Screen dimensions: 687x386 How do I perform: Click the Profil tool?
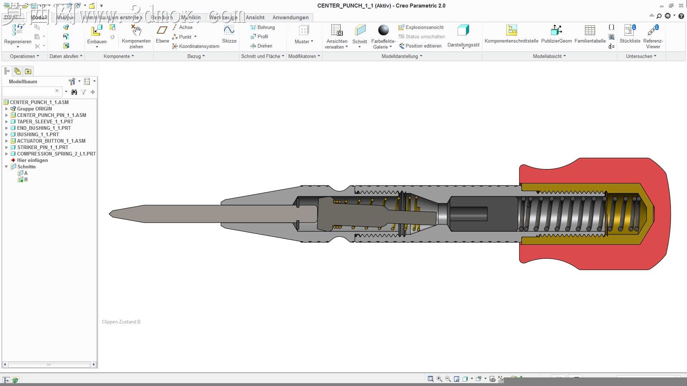pos(259,36)
